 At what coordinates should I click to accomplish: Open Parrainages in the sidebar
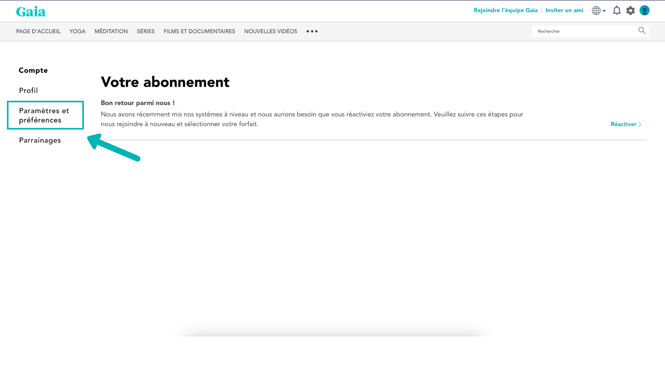(x=40, y=140)
